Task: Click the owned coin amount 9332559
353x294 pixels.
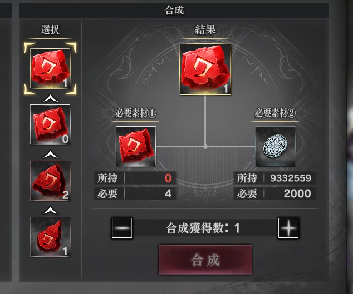Action: pyautogui.click(x=291, y=178)
